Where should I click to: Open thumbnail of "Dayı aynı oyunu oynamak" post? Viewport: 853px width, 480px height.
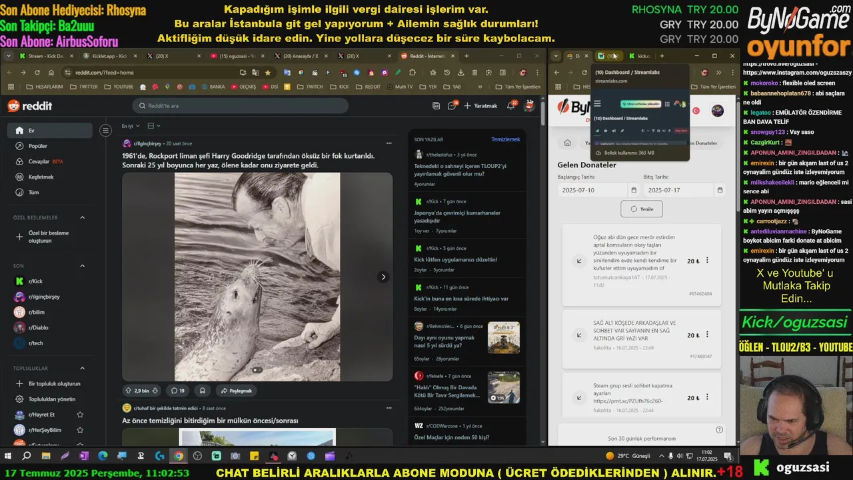[504, 337]
